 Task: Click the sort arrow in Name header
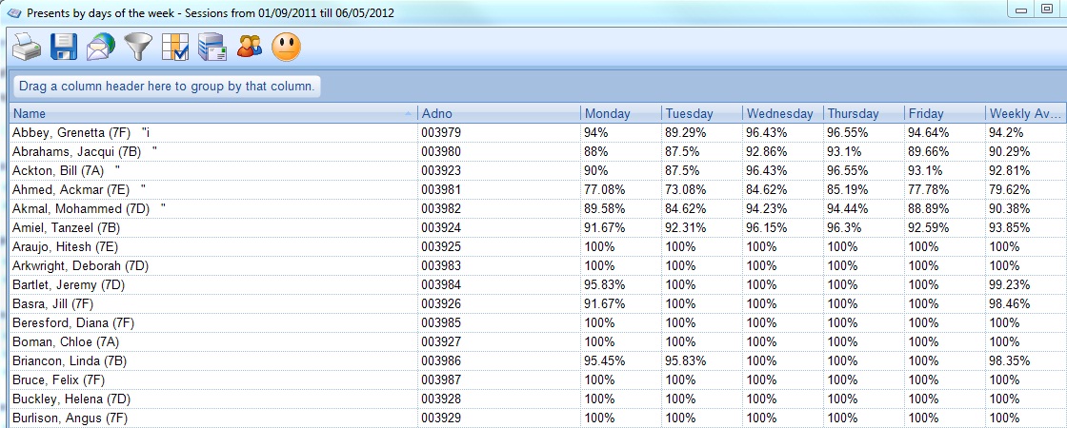point(409,113)
